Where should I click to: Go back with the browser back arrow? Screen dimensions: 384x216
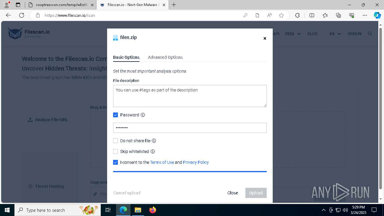click(x=8, y=15)
